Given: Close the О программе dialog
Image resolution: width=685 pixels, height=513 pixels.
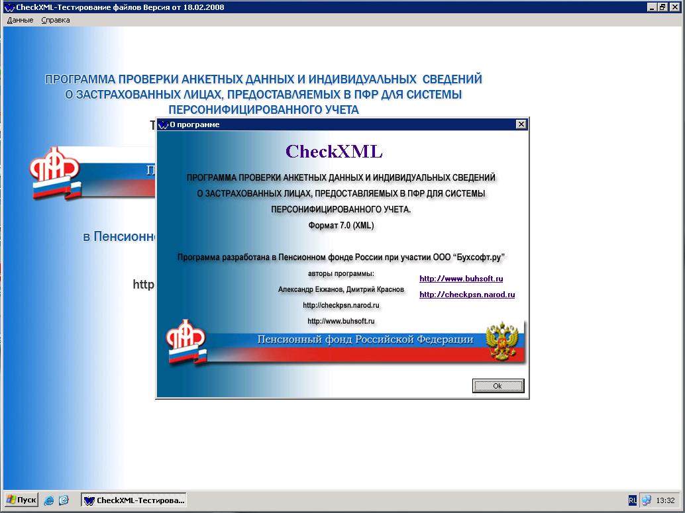Looking at the screenshot, I should [521, 124].
